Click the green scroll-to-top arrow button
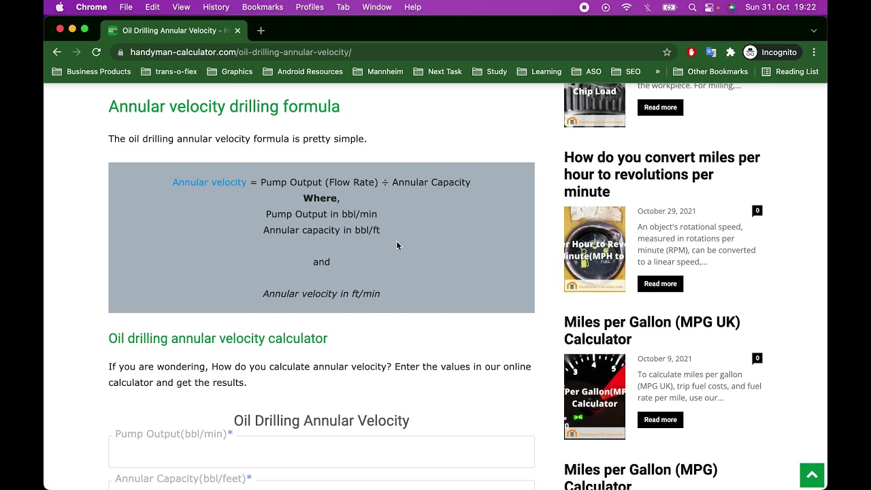The height and width of the screenshot is (490, 871). click(x=812, y=476)
